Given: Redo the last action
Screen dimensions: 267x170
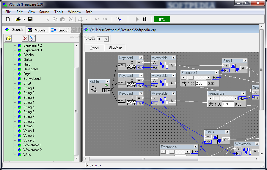Looking at the screenshot, I should coord(105,19).
